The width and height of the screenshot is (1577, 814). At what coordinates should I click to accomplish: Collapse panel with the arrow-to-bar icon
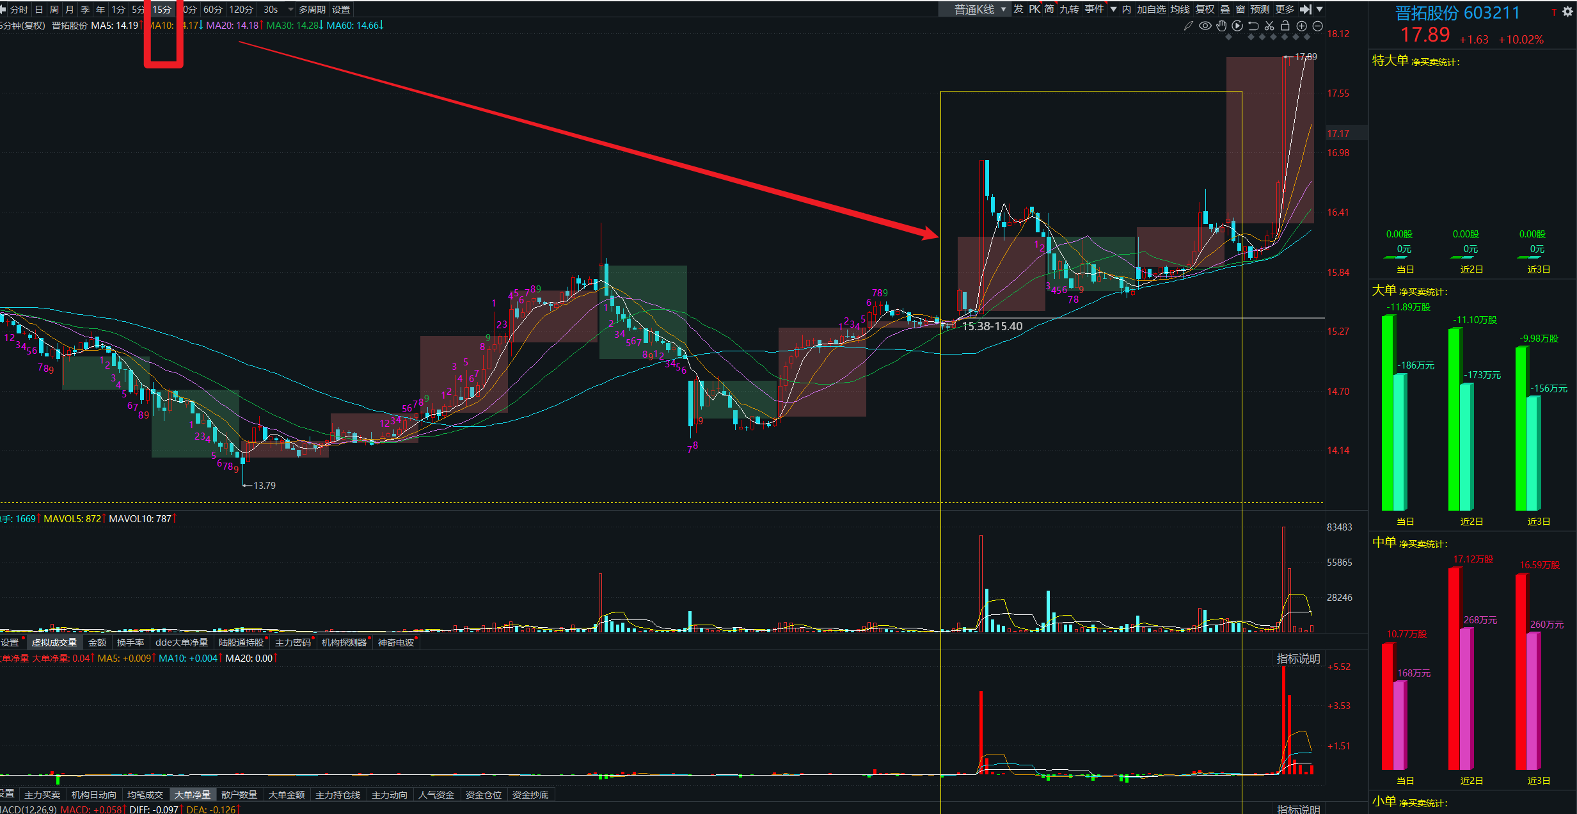(x=1306, y=10)
